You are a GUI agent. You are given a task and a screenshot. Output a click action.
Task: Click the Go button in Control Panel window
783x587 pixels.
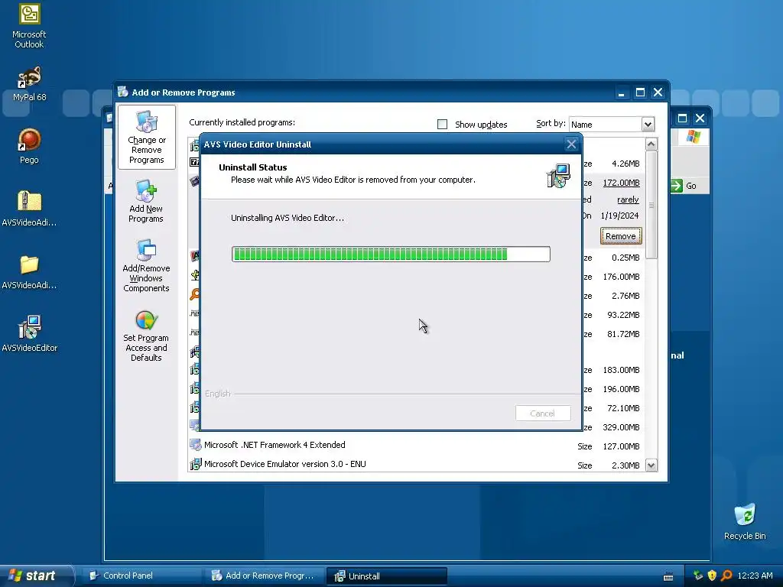(684, 186)
